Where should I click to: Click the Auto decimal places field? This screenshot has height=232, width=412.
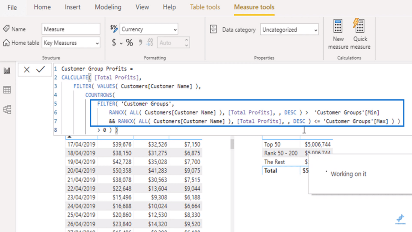[170, 43]
